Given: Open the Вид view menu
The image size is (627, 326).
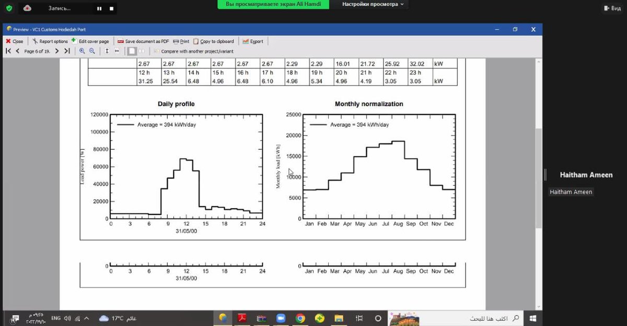Looking at the screenshot, I should 612,8.
